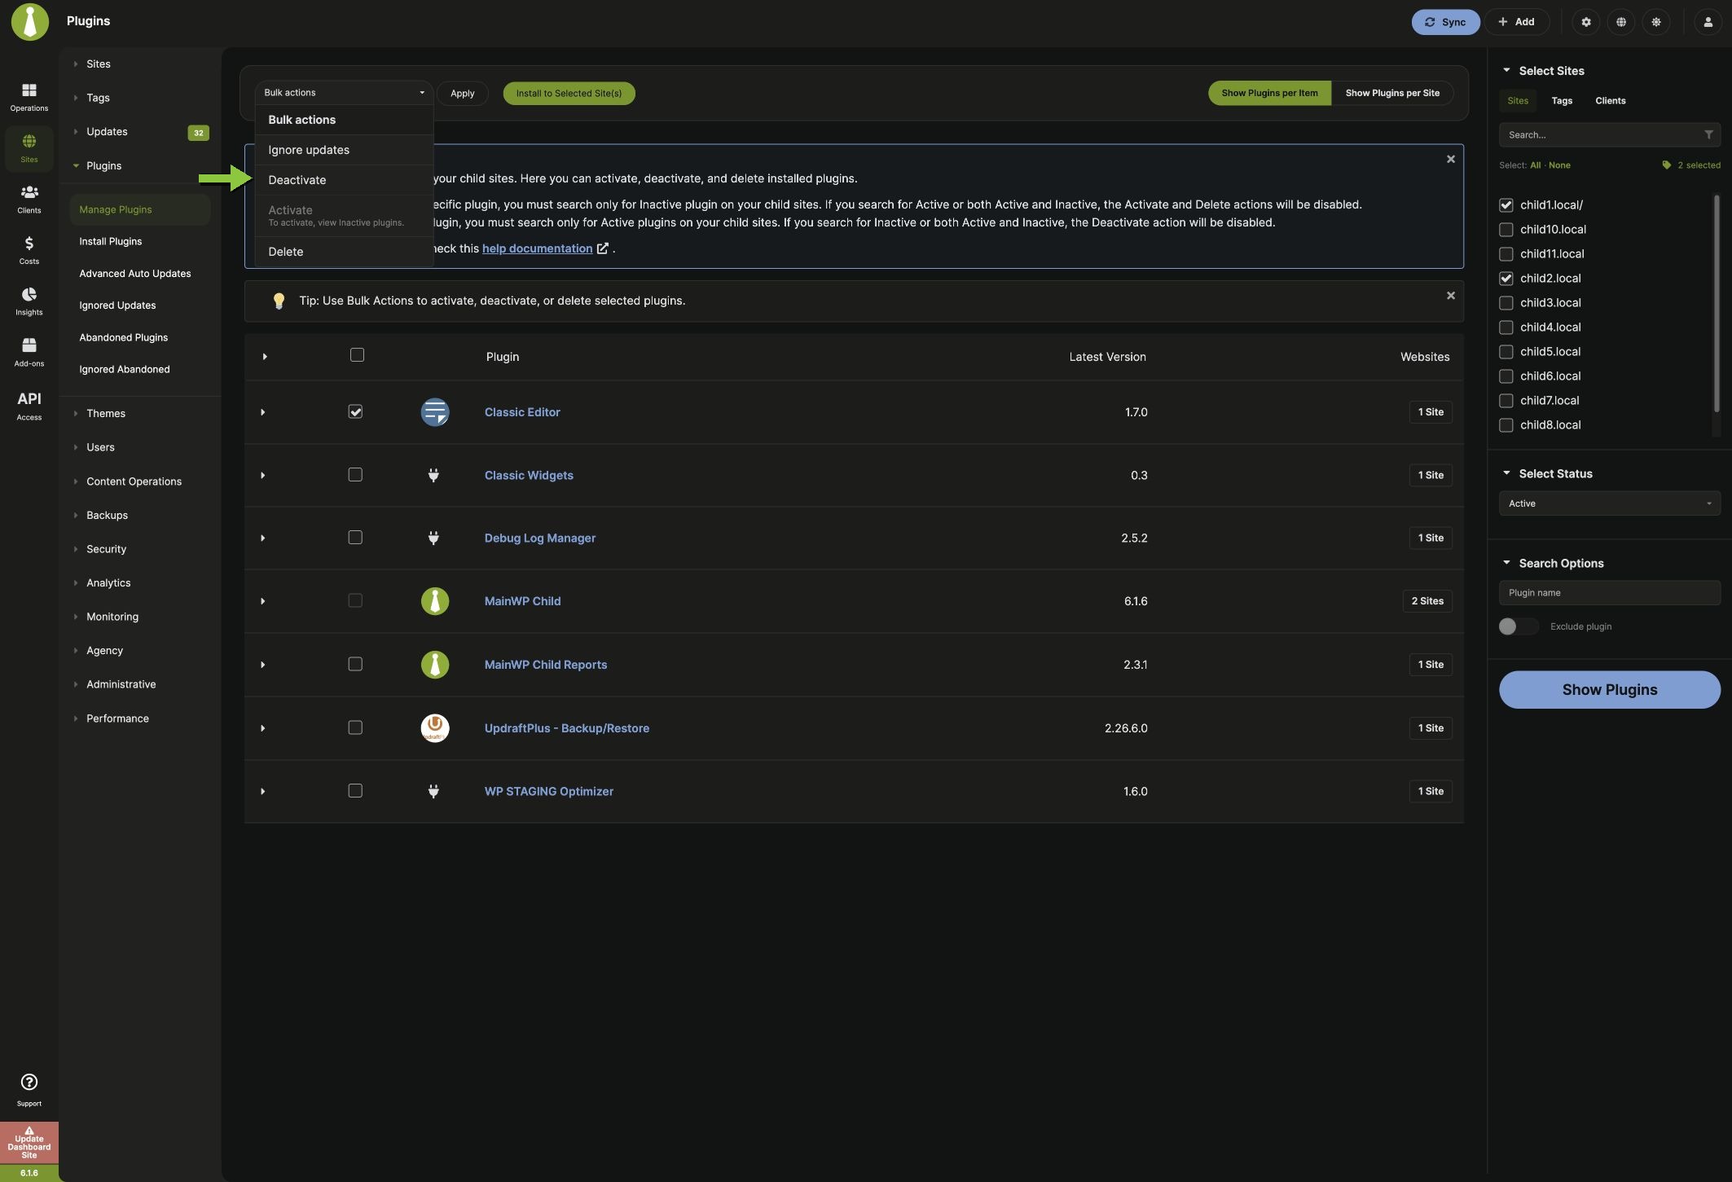Viewport: 1732px width, 1182px height.
Task: Click the Apply button
Action: pos(462,93)
